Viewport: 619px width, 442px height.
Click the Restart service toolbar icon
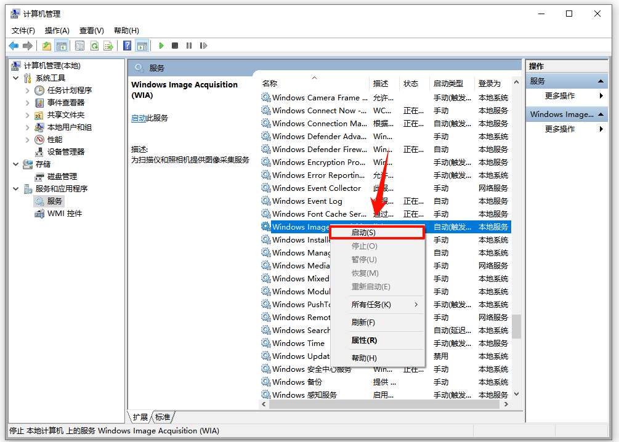pyautogui.click(x=203, y=46)
